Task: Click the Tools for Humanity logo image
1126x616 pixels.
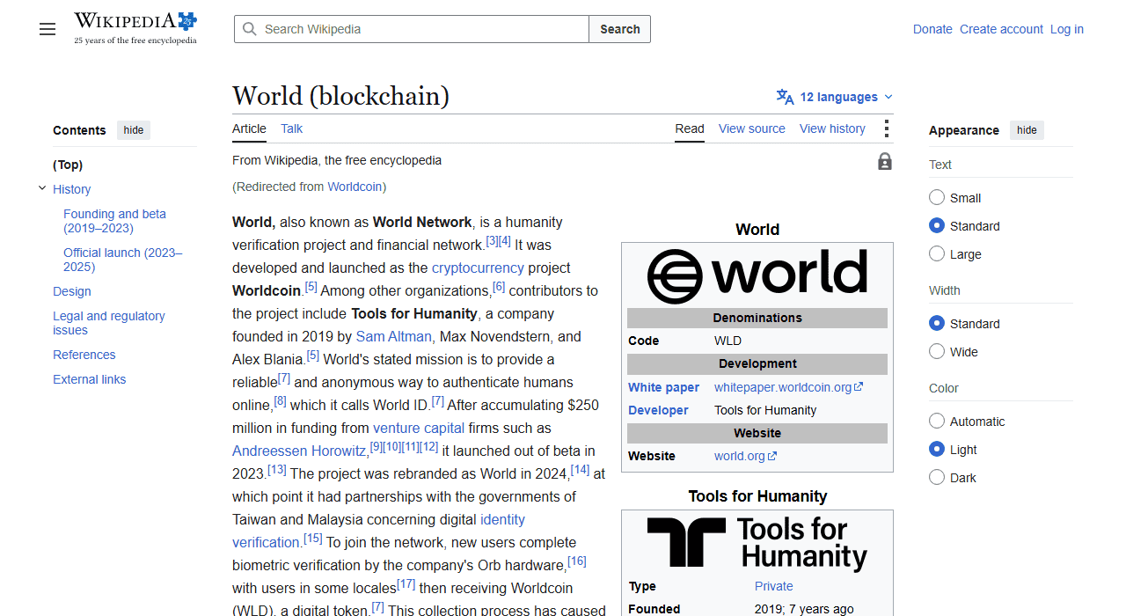Action: point(757,542)
